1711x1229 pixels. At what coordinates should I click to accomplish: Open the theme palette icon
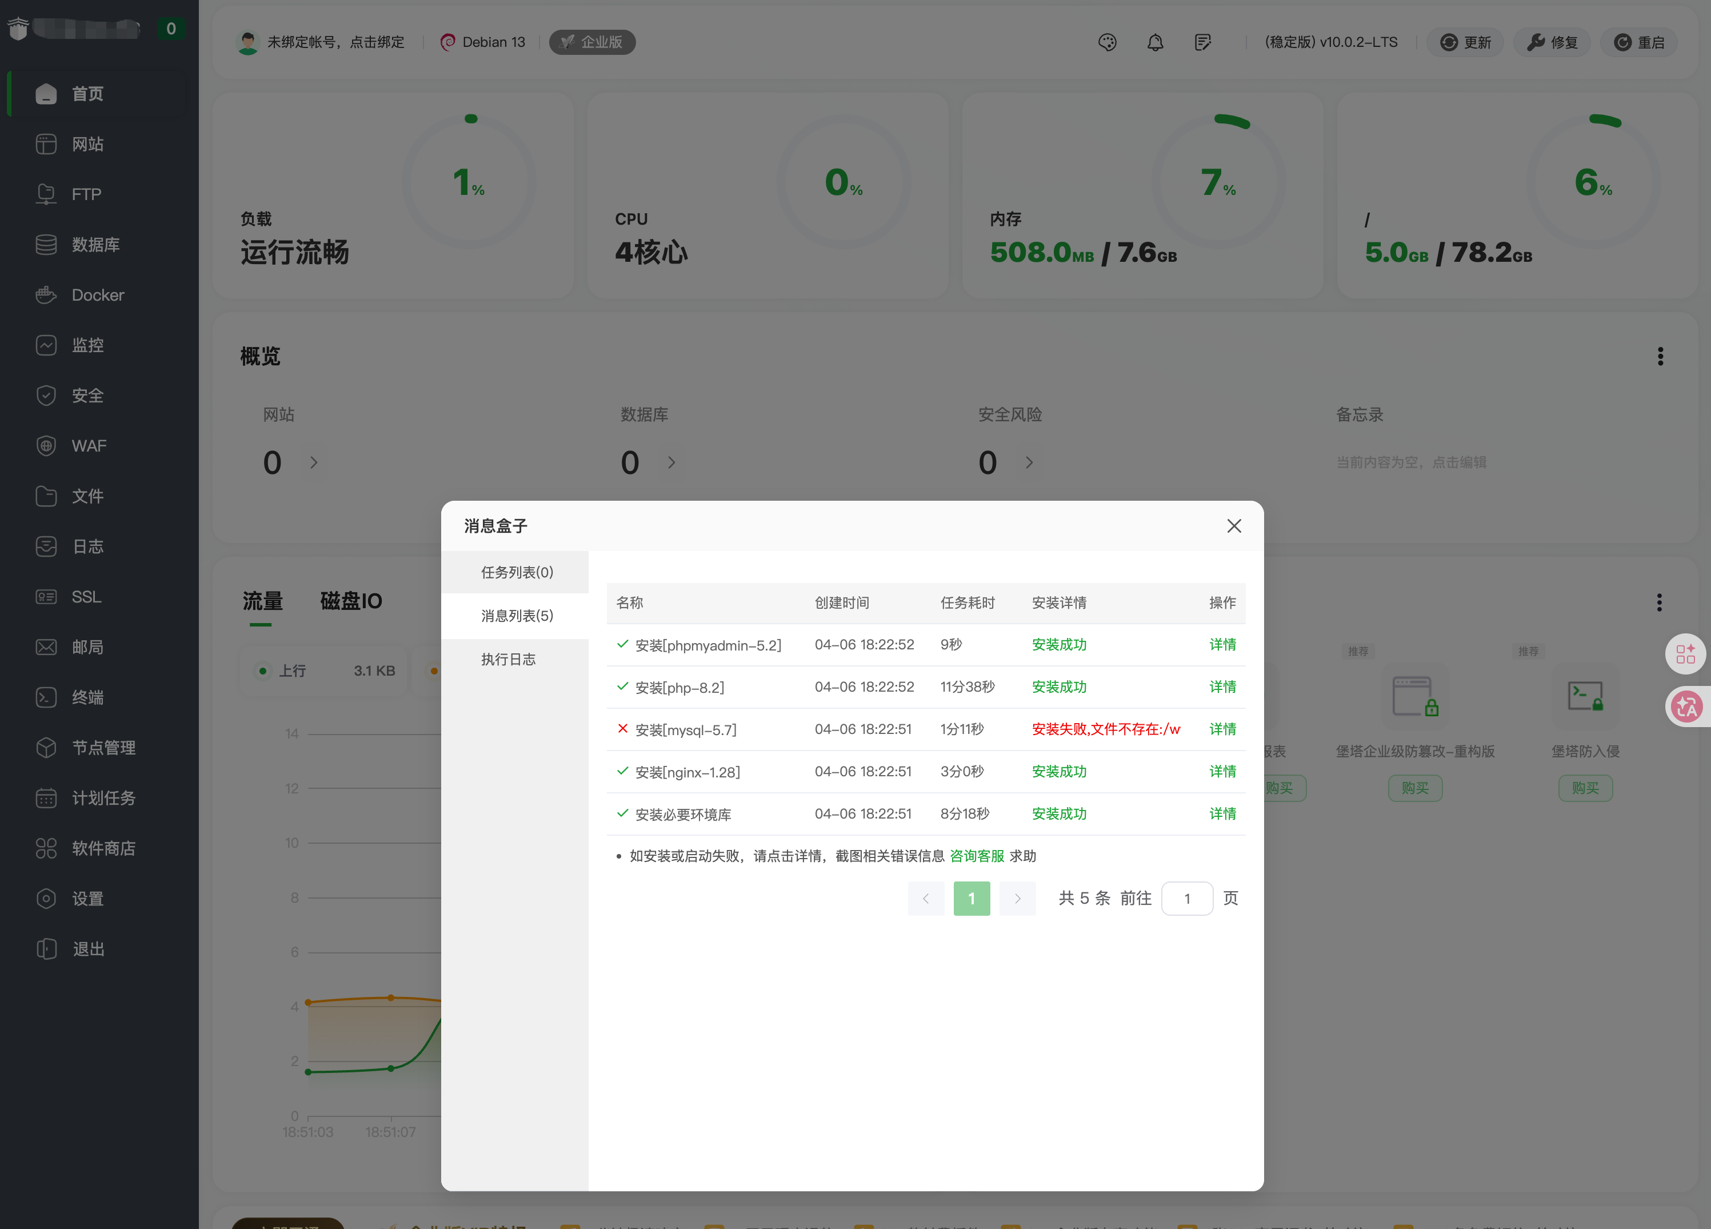click(1107, 42)
